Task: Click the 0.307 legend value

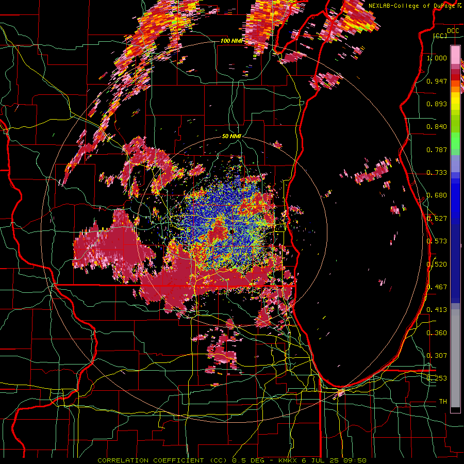Action: (437, 356)
